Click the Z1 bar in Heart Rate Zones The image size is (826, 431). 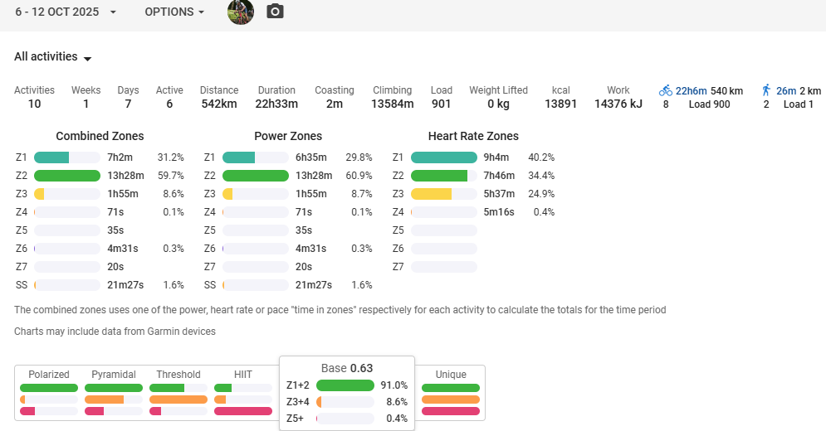click(x=443, y=157)
